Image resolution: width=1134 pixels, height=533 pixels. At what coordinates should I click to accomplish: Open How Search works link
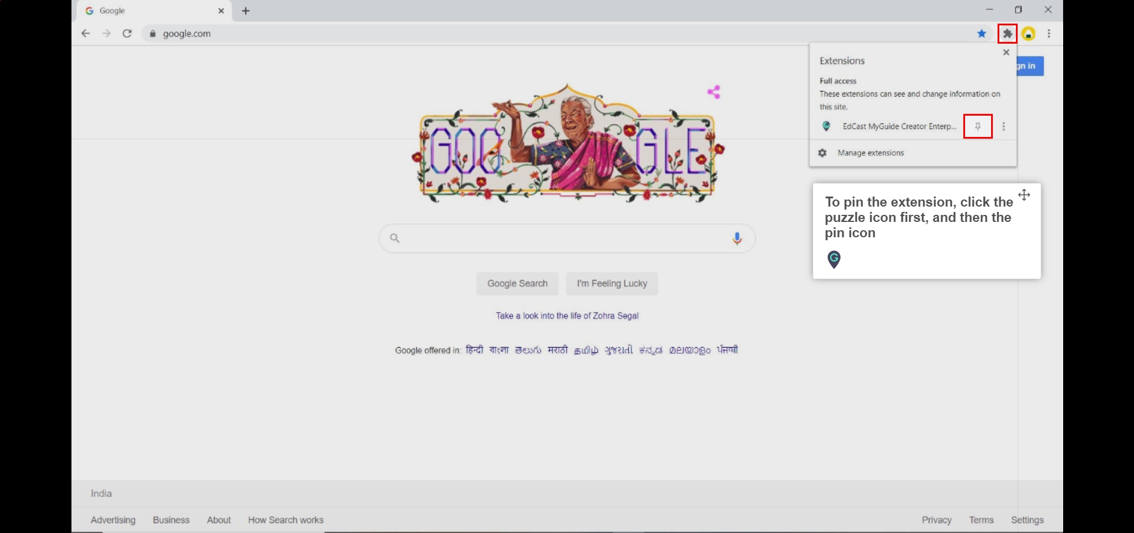tap(286, 520)
